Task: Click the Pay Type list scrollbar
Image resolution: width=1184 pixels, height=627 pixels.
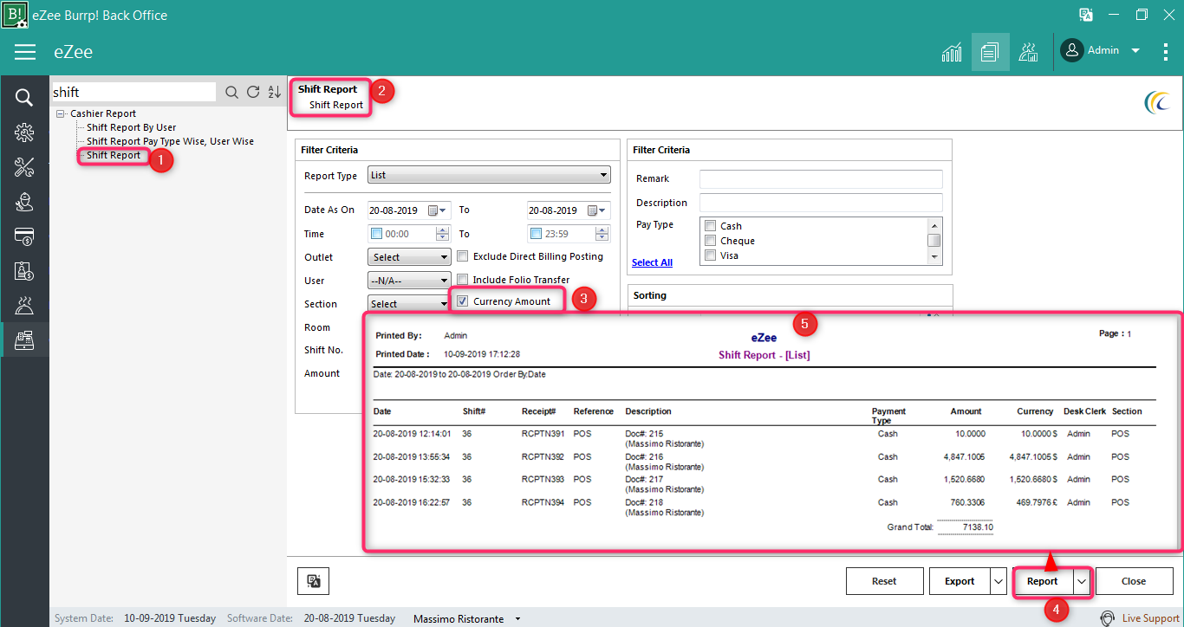Action: coord(934,240)
